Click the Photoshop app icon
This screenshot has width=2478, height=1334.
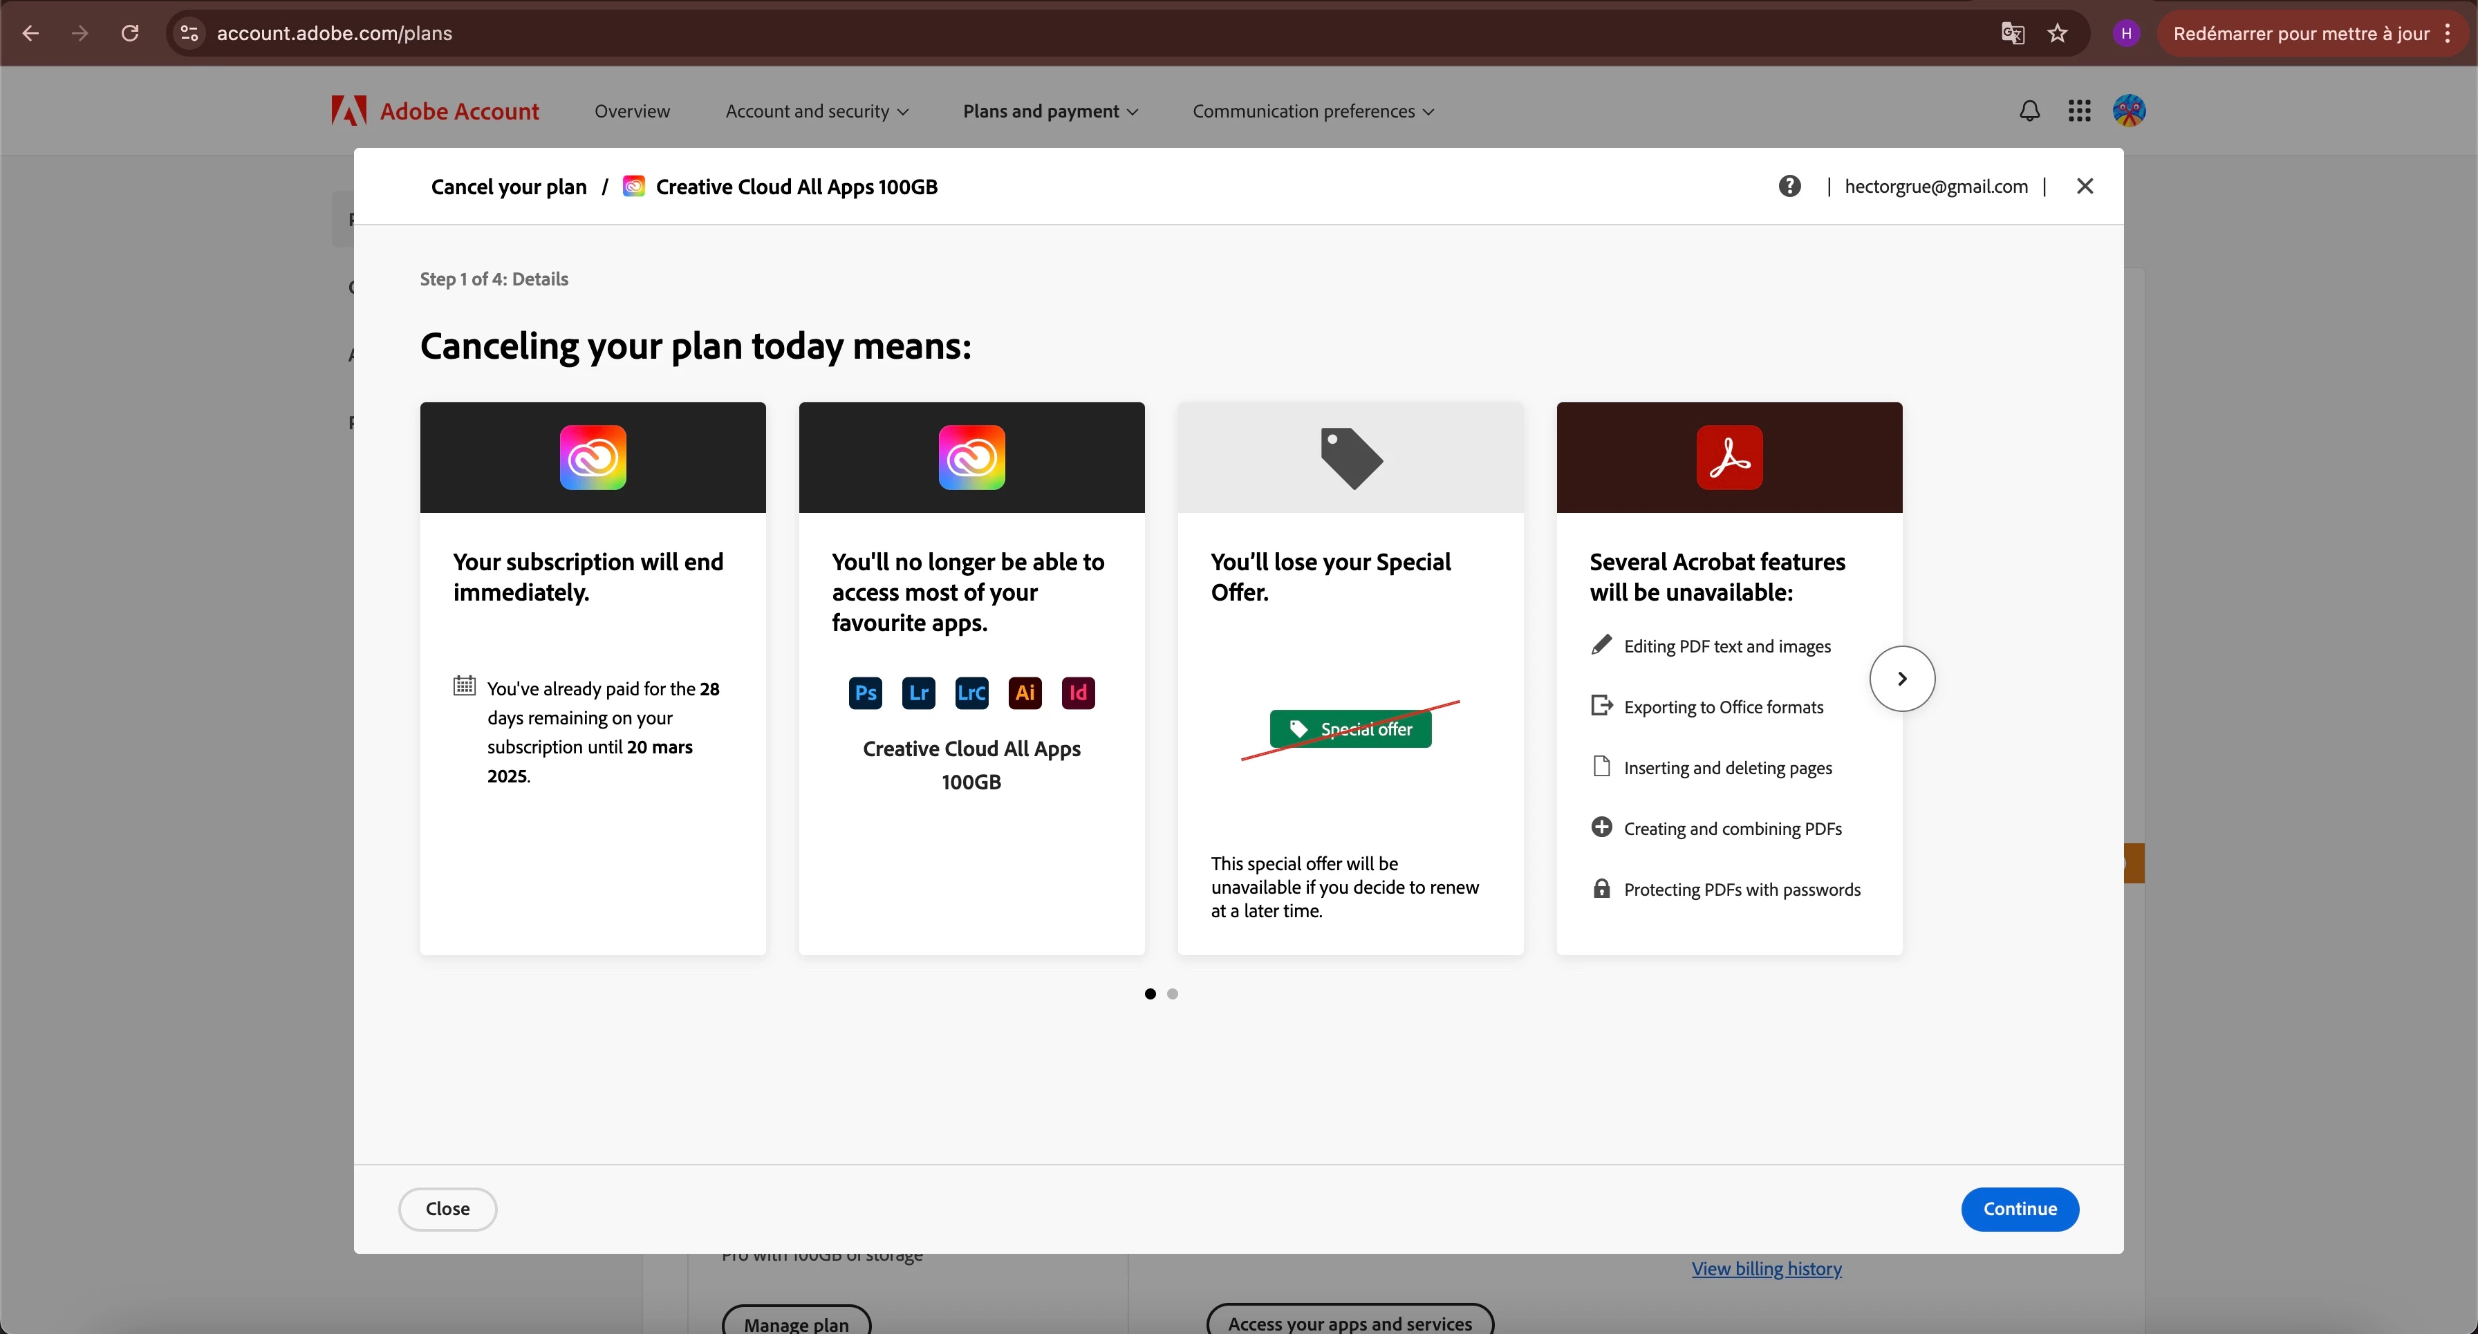(x=865, y=693)
